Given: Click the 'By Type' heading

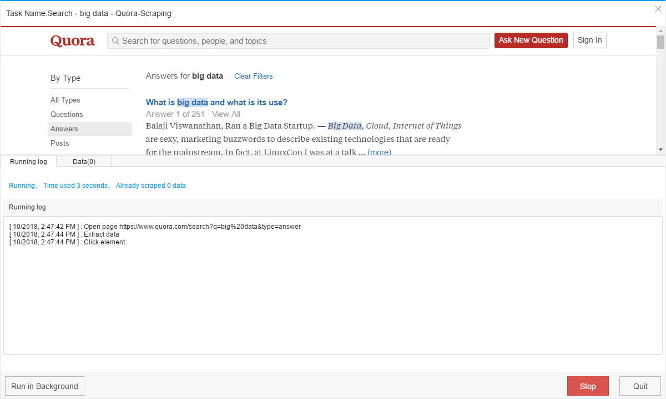Looking at the screenshot, I should [x=65, y=78].
